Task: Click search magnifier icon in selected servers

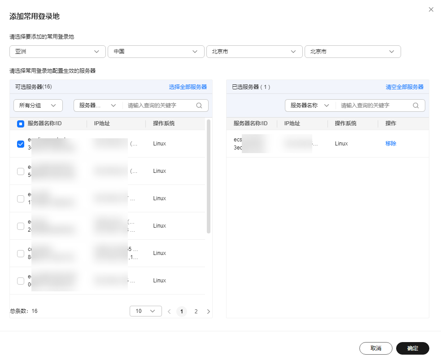Action: coord(416,105)
